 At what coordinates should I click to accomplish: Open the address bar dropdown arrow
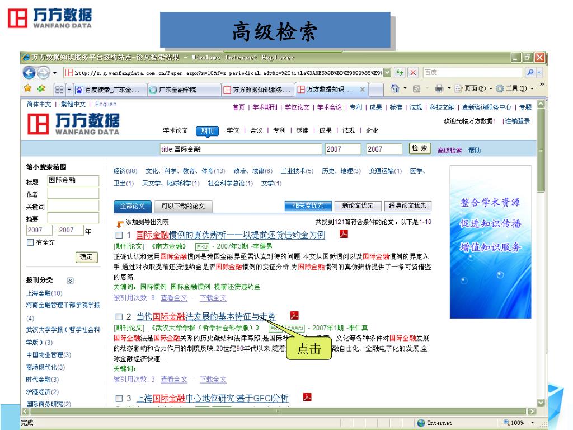pos(387,72)
